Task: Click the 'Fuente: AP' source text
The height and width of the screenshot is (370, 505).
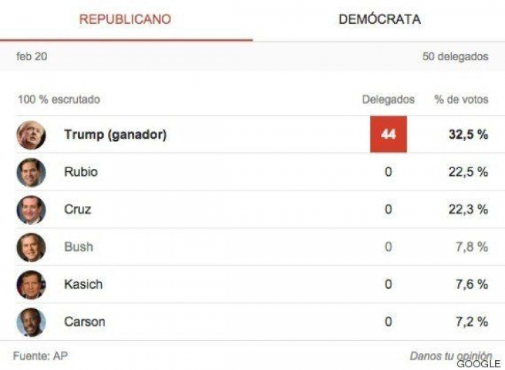Action: pyautogui.click(x=39, y=356)
